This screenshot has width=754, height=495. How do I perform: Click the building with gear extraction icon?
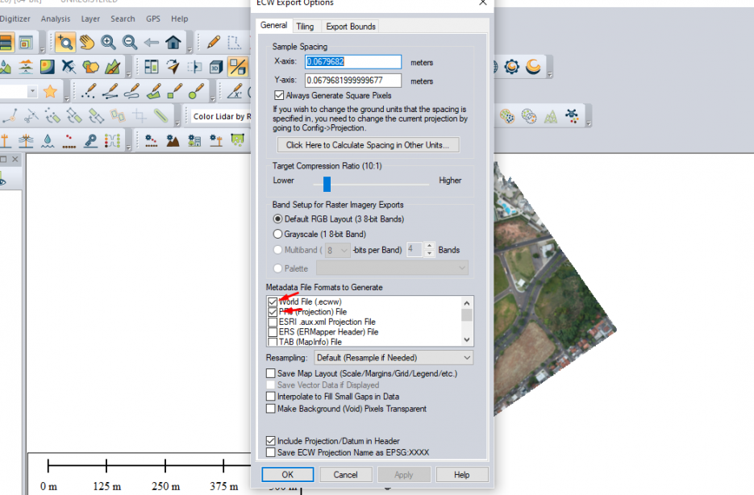coord(194,140)
